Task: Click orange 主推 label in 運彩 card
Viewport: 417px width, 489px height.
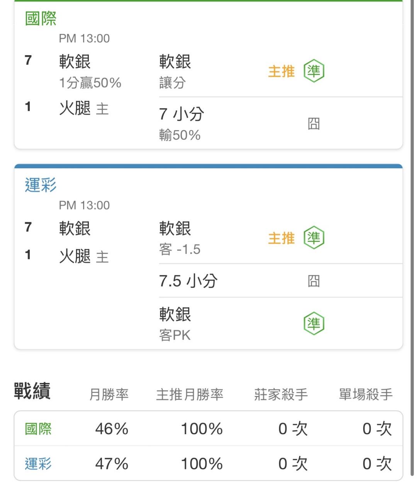Action: pos(281,238)
